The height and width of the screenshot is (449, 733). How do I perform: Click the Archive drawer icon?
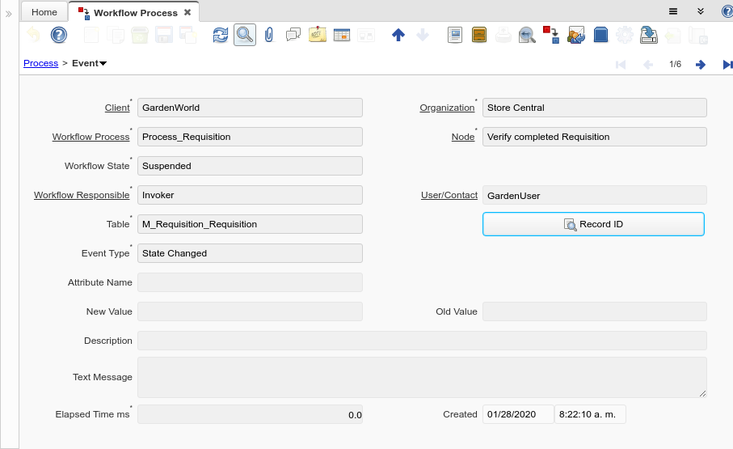tap(478, 35)
